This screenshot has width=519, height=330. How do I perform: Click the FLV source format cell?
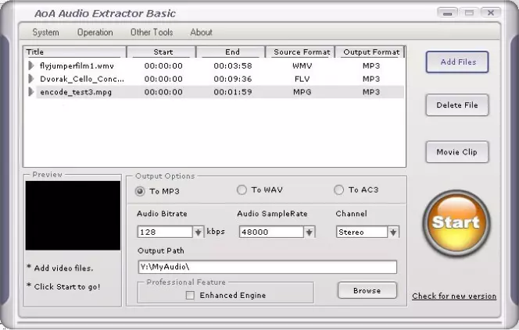pyautogui.click(x=302, y=79)
